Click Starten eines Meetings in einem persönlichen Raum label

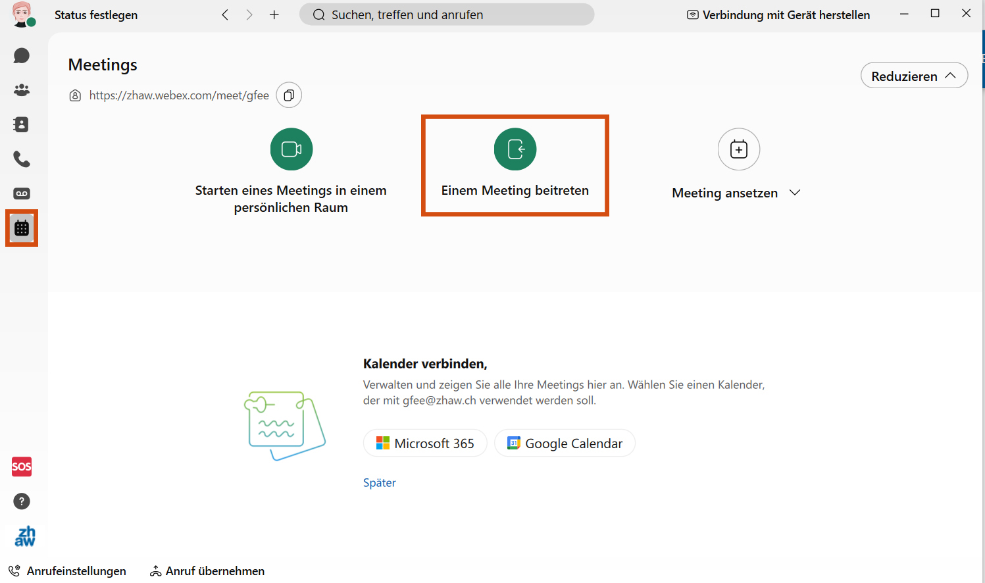[291, 199]
